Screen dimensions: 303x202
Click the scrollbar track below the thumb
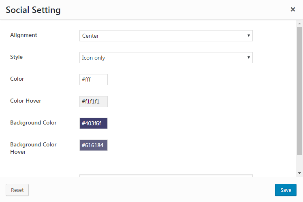[300, 163]
